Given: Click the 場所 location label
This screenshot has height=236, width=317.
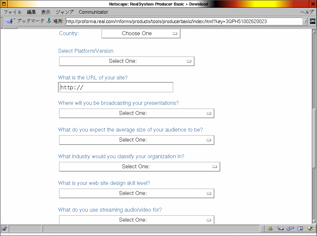Looking at the screenshot, I should point(58,21).
